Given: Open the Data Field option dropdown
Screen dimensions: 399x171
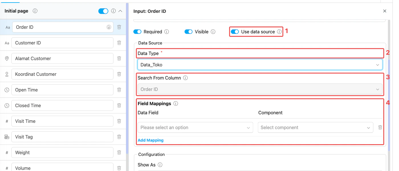Looking at the screenshot, I should (195, 127).
